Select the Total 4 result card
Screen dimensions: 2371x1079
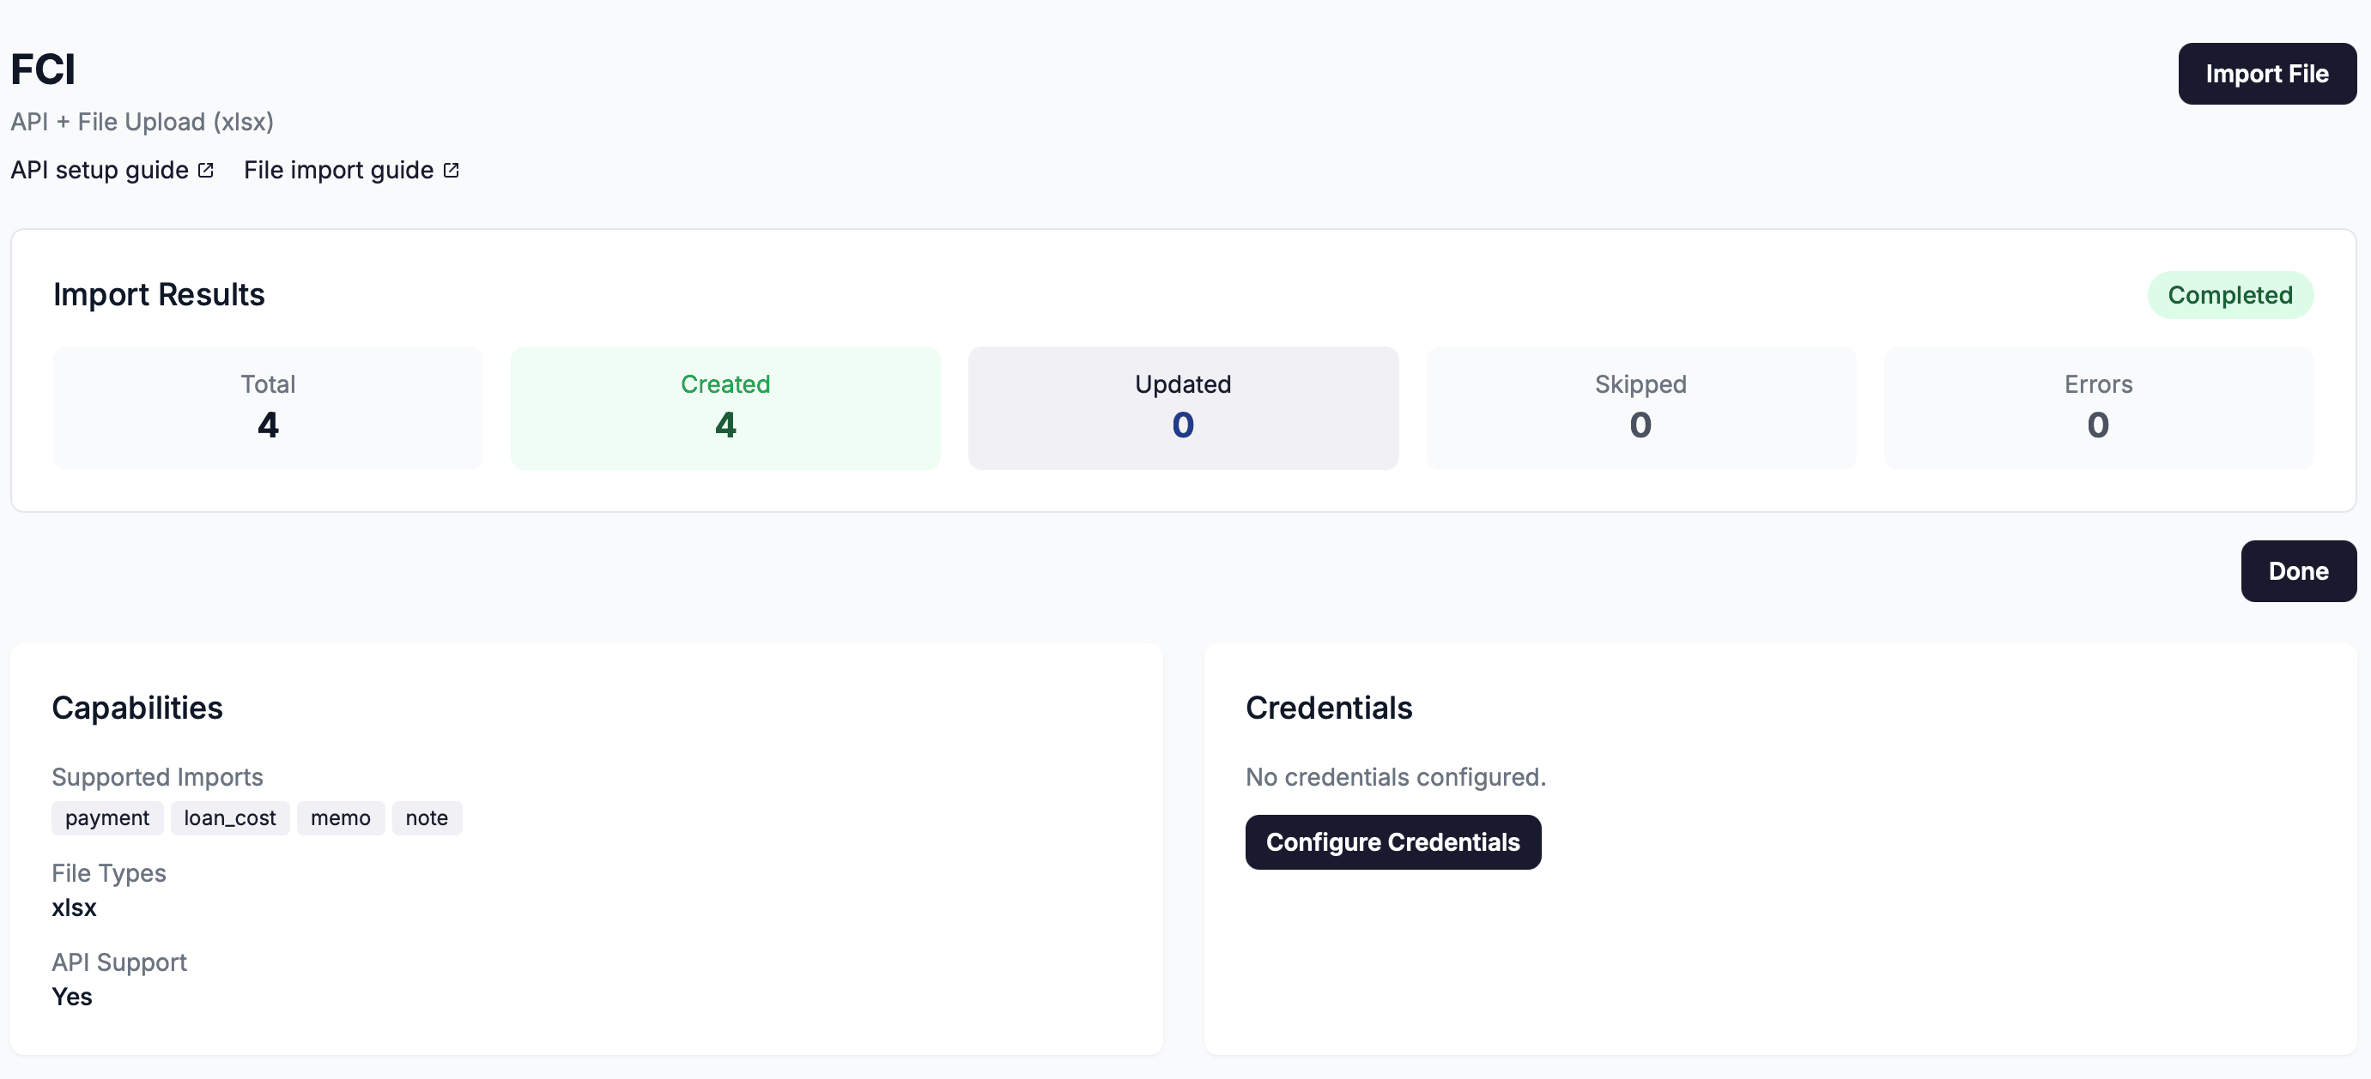tap(268, 407)
